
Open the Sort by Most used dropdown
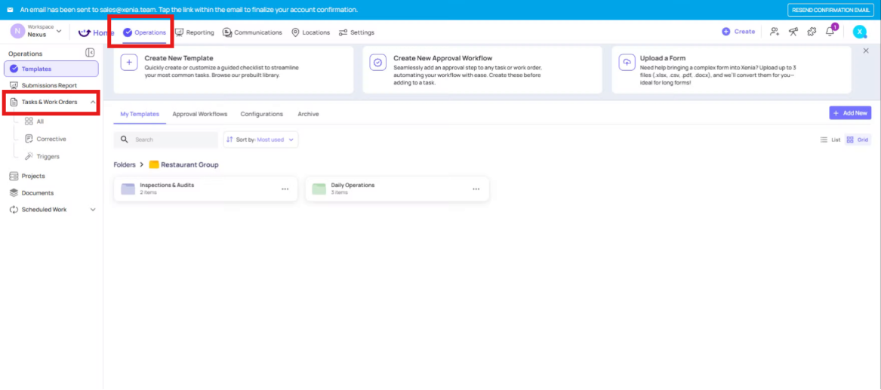coord(260,140)
